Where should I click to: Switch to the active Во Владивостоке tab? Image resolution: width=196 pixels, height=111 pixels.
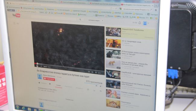coord(137,5)
